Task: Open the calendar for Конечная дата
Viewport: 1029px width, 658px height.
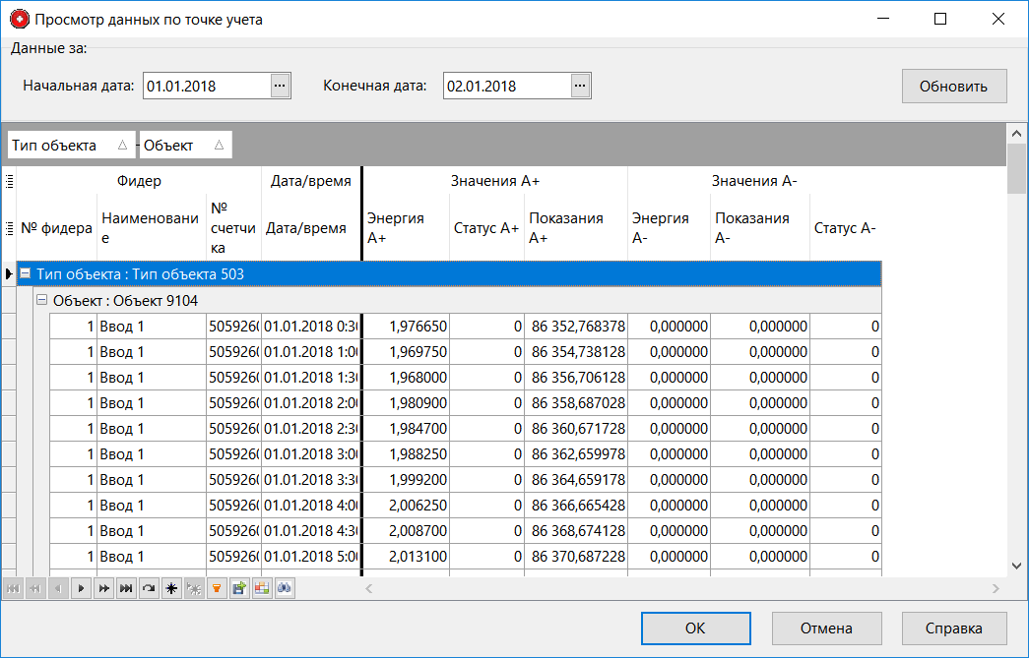Action: pyautogui.click(x=580, y=86)
